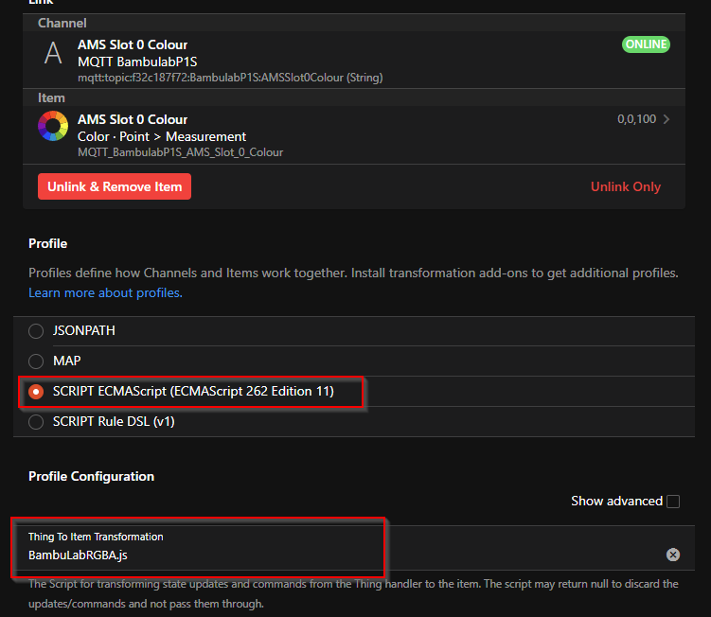Enable the Show advanced checkbox
Screen dimensions: 711x617
coord(673,502)
